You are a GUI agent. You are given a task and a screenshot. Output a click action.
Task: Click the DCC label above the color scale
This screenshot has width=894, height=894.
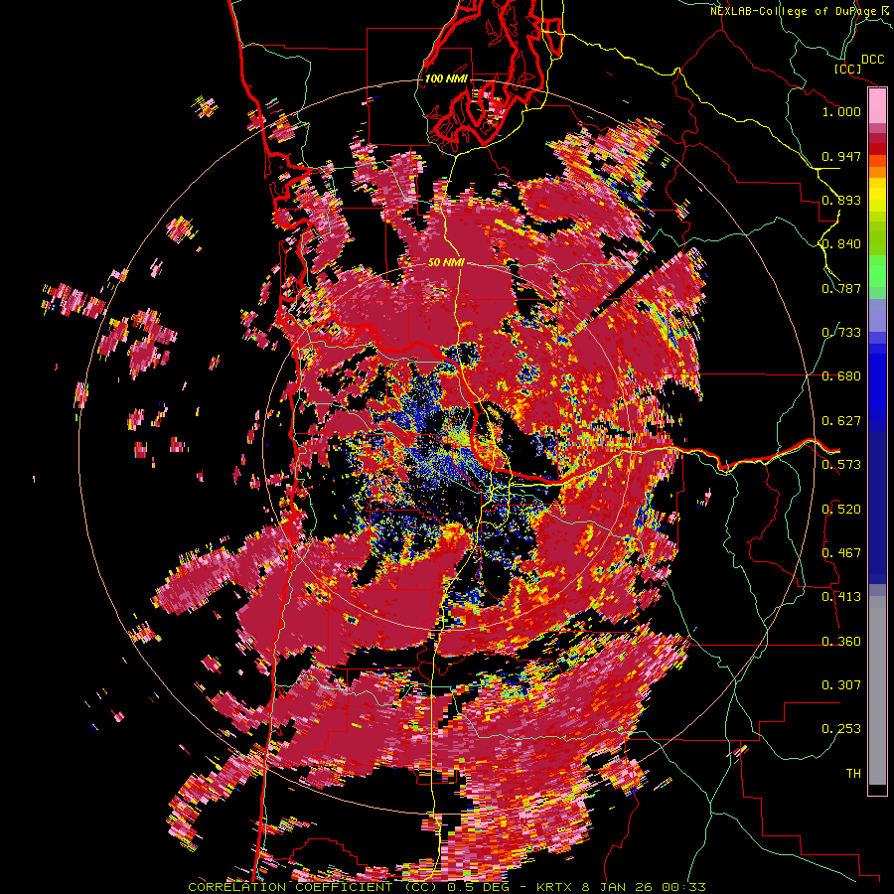click(873, 60)
